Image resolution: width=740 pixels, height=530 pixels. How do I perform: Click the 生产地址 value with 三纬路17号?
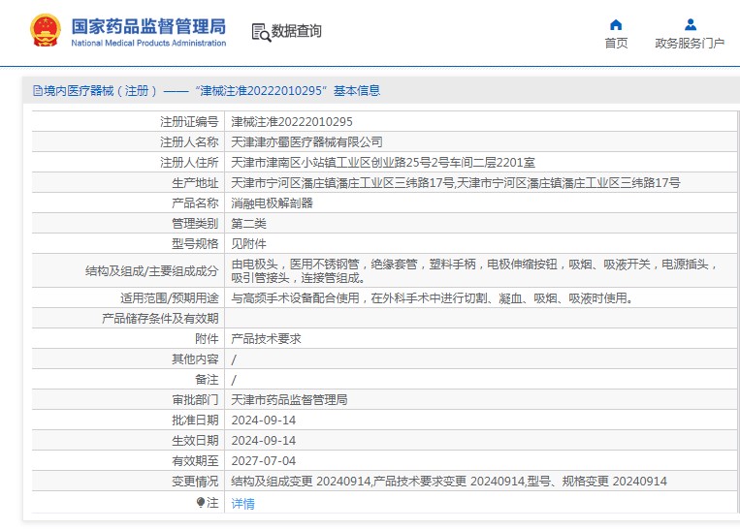[x=456, y=183]
